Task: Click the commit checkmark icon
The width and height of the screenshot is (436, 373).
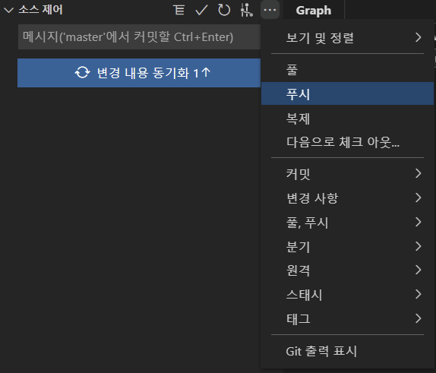Action: coord(201,11)
